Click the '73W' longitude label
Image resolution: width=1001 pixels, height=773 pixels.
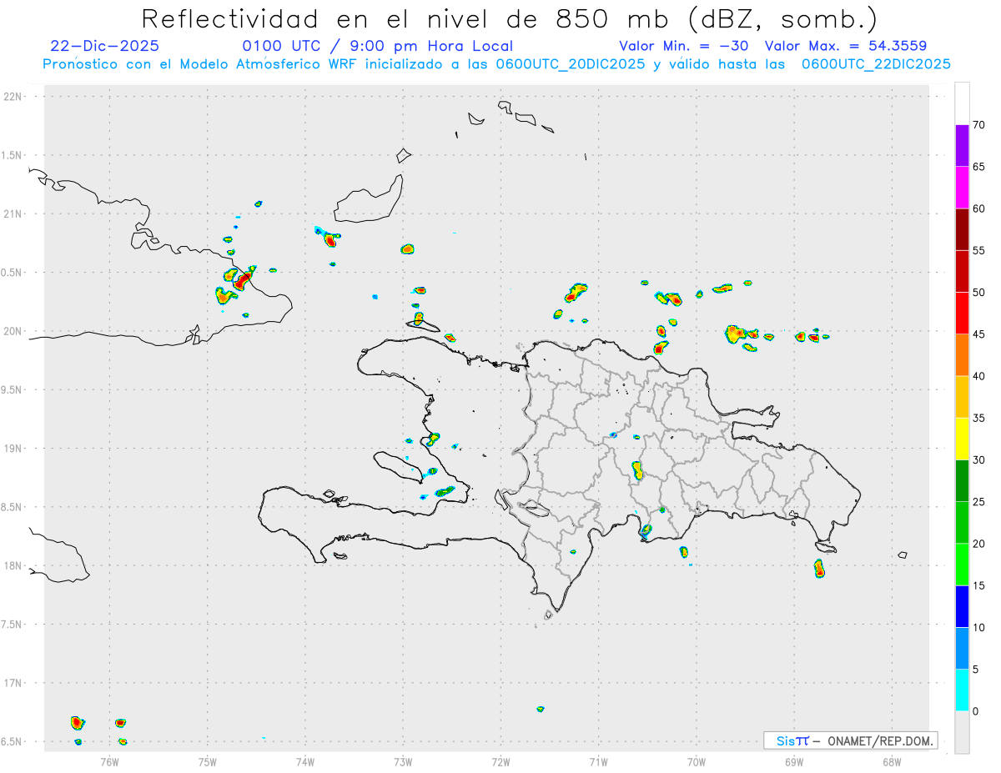click(403, 761)
